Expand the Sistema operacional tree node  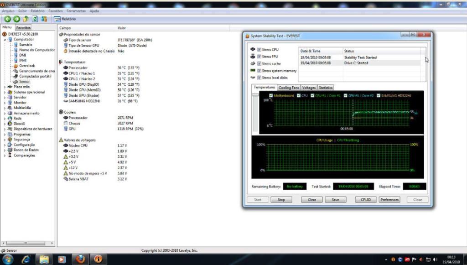5,92
